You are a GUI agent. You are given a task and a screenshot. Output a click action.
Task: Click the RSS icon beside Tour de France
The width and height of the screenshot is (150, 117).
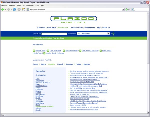48,50
